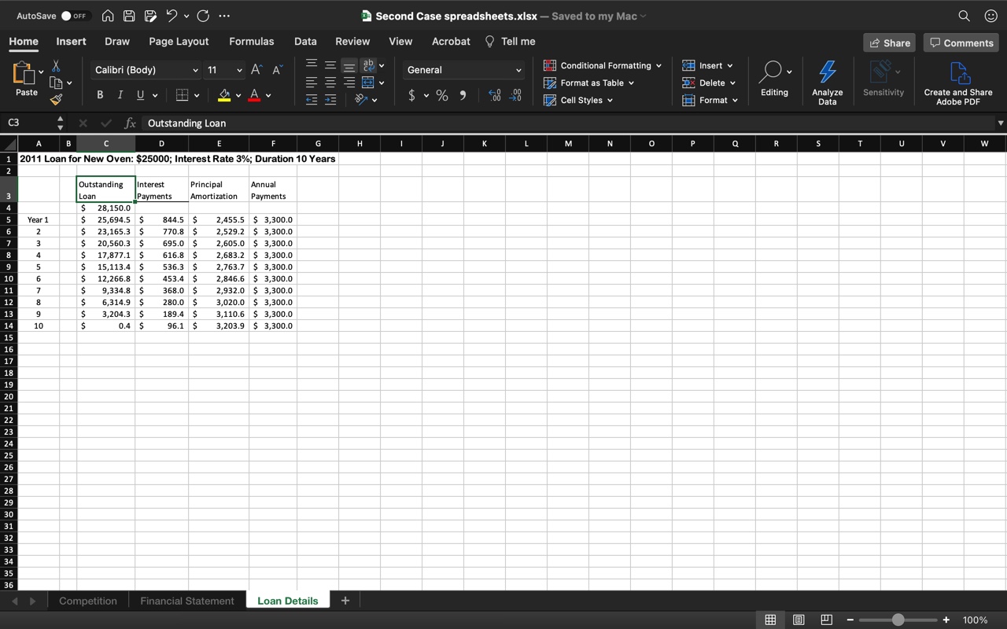The width and height of the screenshot is (1007, 629).
Task: Open the Financial Statement sheet tab
Action: (186, 600)
